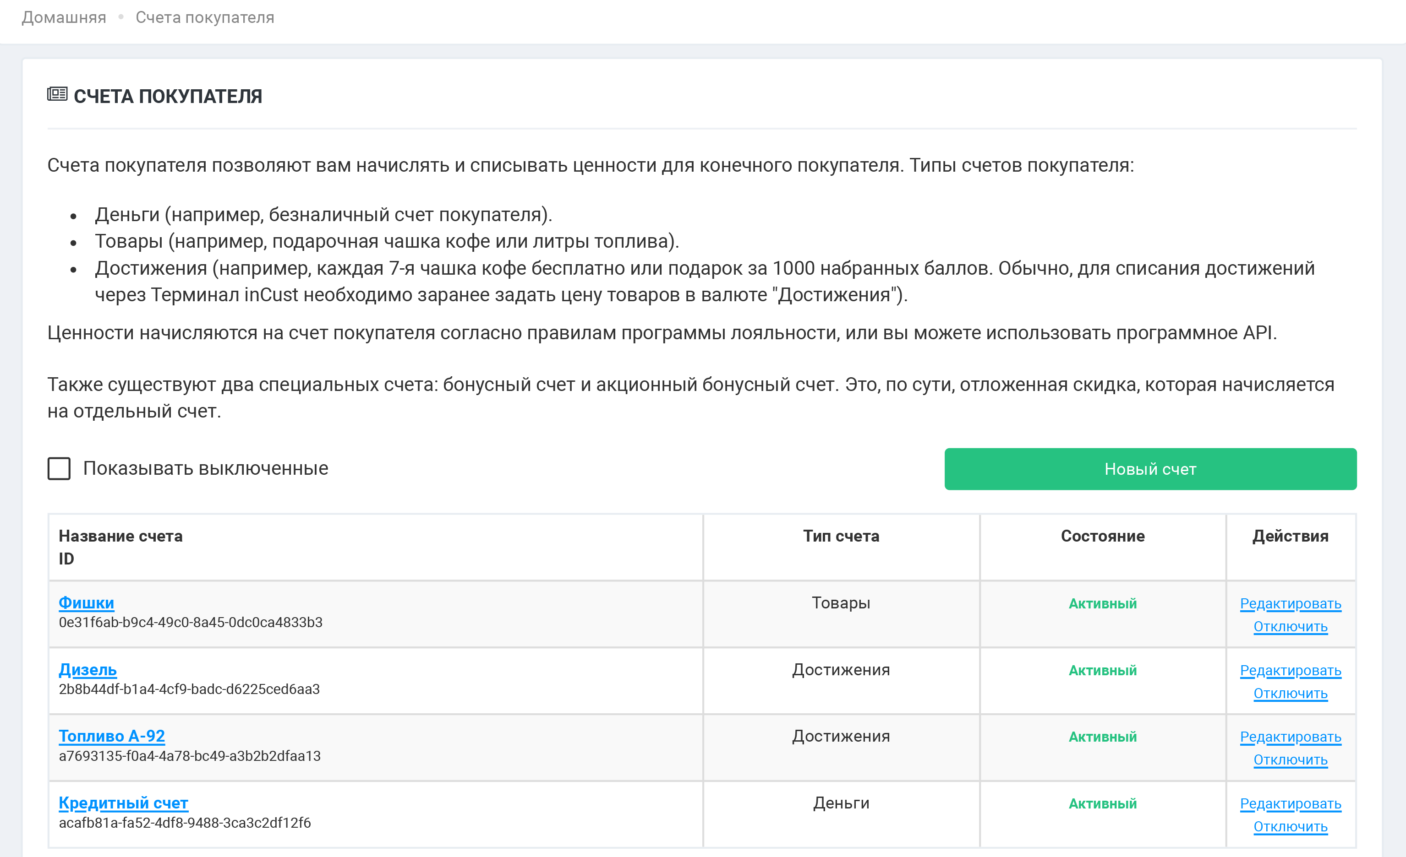Image resolution: width=1406 pixels, height=857 pixels.
Task: Select Счета покупателя breadcrumb item
Action: (205, 18)
